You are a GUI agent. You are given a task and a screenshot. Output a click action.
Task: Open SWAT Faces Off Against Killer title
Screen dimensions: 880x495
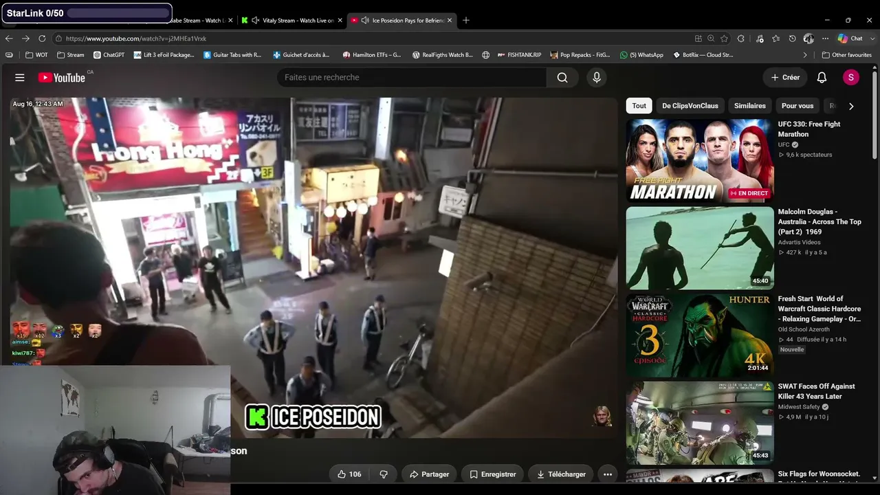tap(817, 391)
